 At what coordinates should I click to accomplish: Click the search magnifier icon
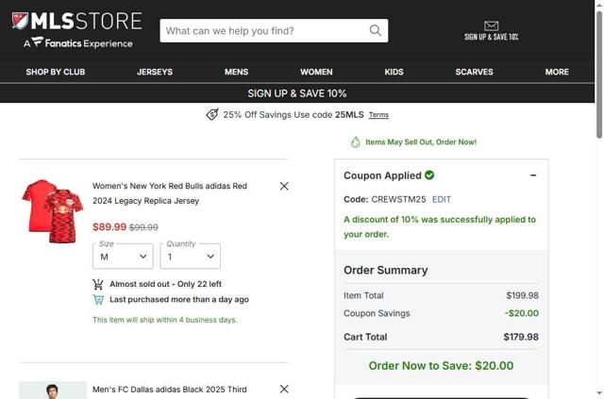pyautogui.click(x=376, y=30)
